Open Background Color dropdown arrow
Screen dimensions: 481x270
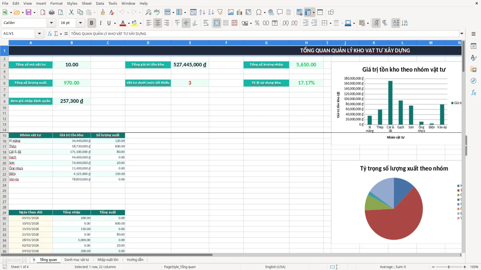(x=140, y=23)
